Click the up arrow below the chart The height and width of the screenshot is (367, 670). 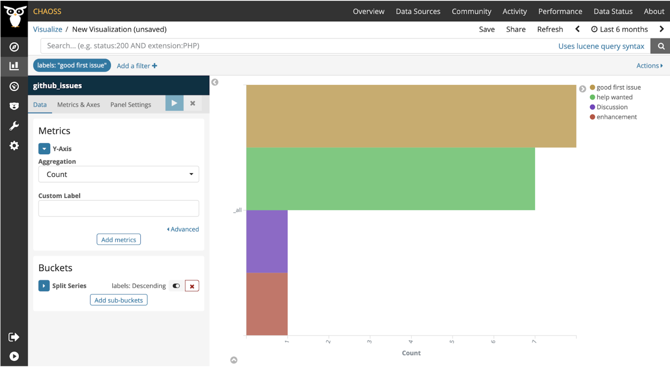point(234,360)
